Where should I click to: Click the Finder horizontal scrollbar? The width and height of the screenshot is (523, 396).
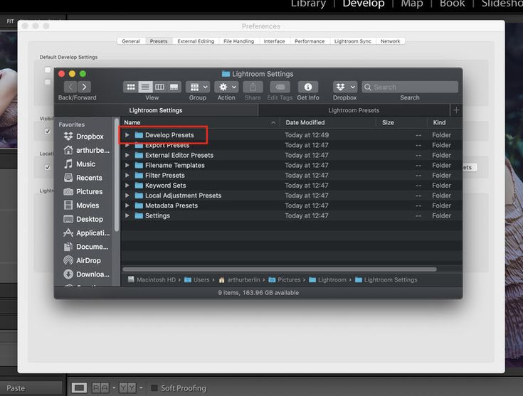tap(280, 269)
